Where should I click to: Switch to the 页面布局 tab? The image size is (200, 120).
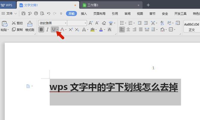99,13
